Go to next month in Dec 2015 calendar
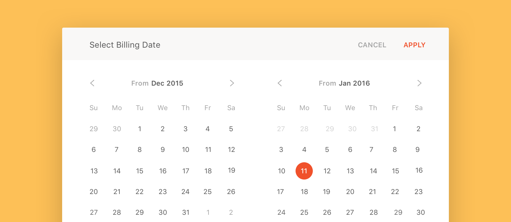511x222 pixels. [232, 83]
